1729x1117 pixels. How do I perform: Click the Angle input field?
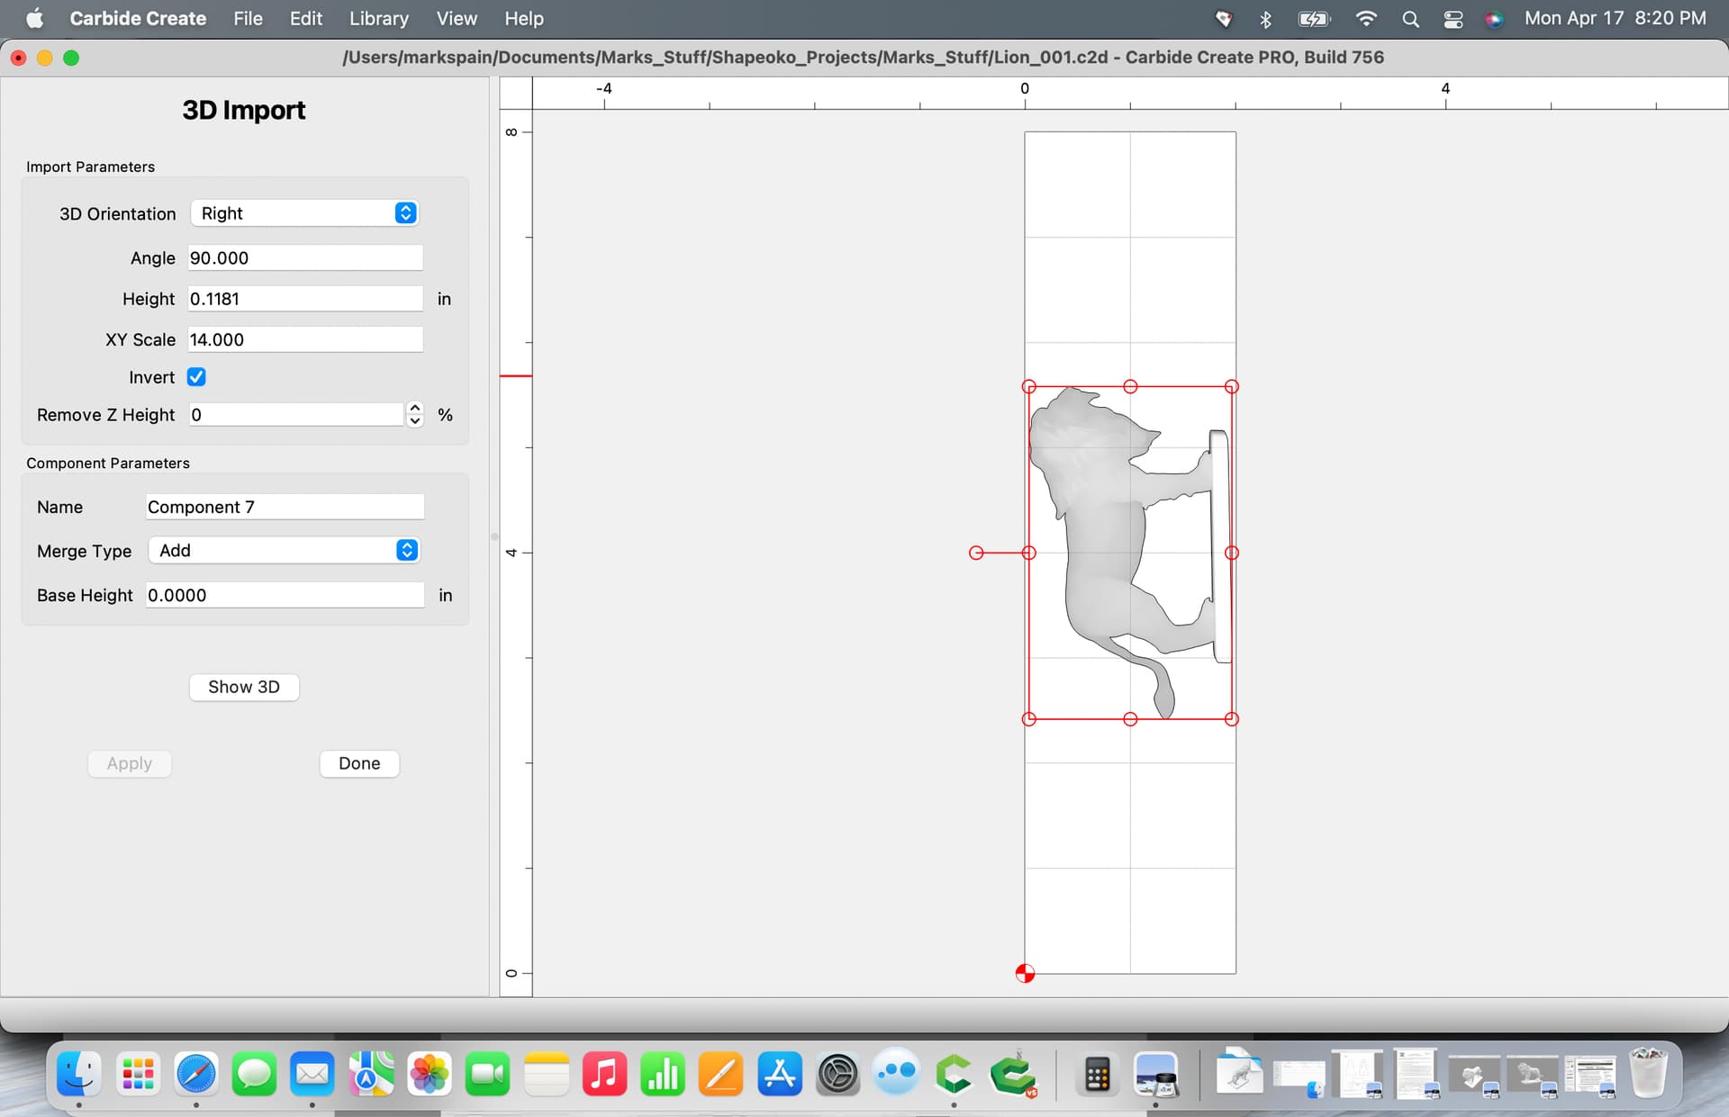pyautogui.click(x=305, y=257)
